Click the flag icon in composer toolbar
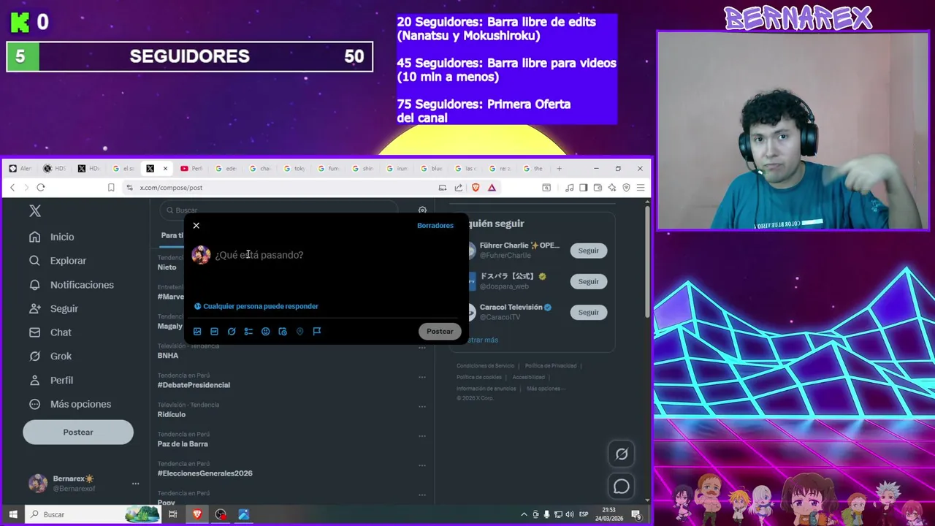This screenshot has width=935, height=526. (317, 332)
